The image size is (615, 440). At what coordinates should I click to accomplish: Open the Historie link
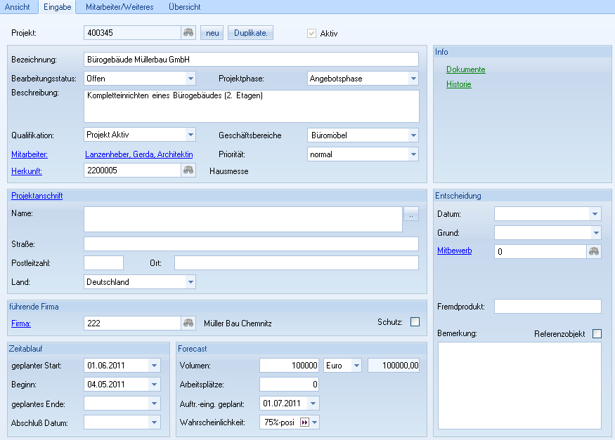(x=458, y=84)
